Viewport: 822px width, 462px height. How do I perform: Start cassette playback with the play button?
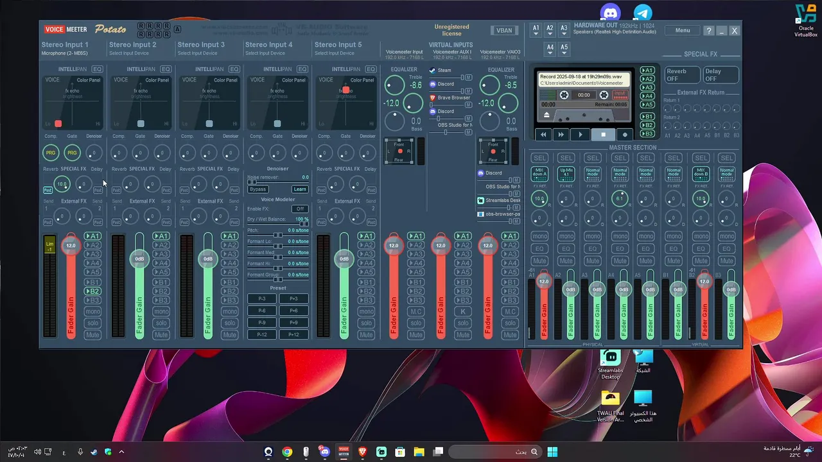[x=581, y=135]
